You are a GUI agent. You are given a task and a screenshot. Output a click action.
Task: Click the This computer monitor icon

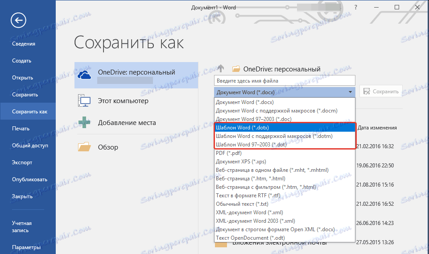pyautogui.click(x=84, y=100)
